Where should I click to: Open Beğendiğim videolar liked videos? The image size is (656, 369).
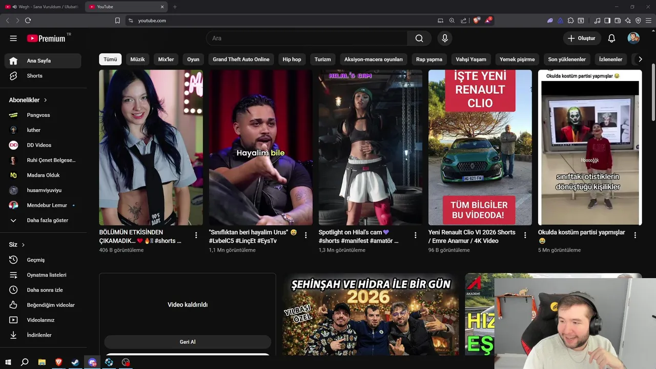[x=43, y=305]
